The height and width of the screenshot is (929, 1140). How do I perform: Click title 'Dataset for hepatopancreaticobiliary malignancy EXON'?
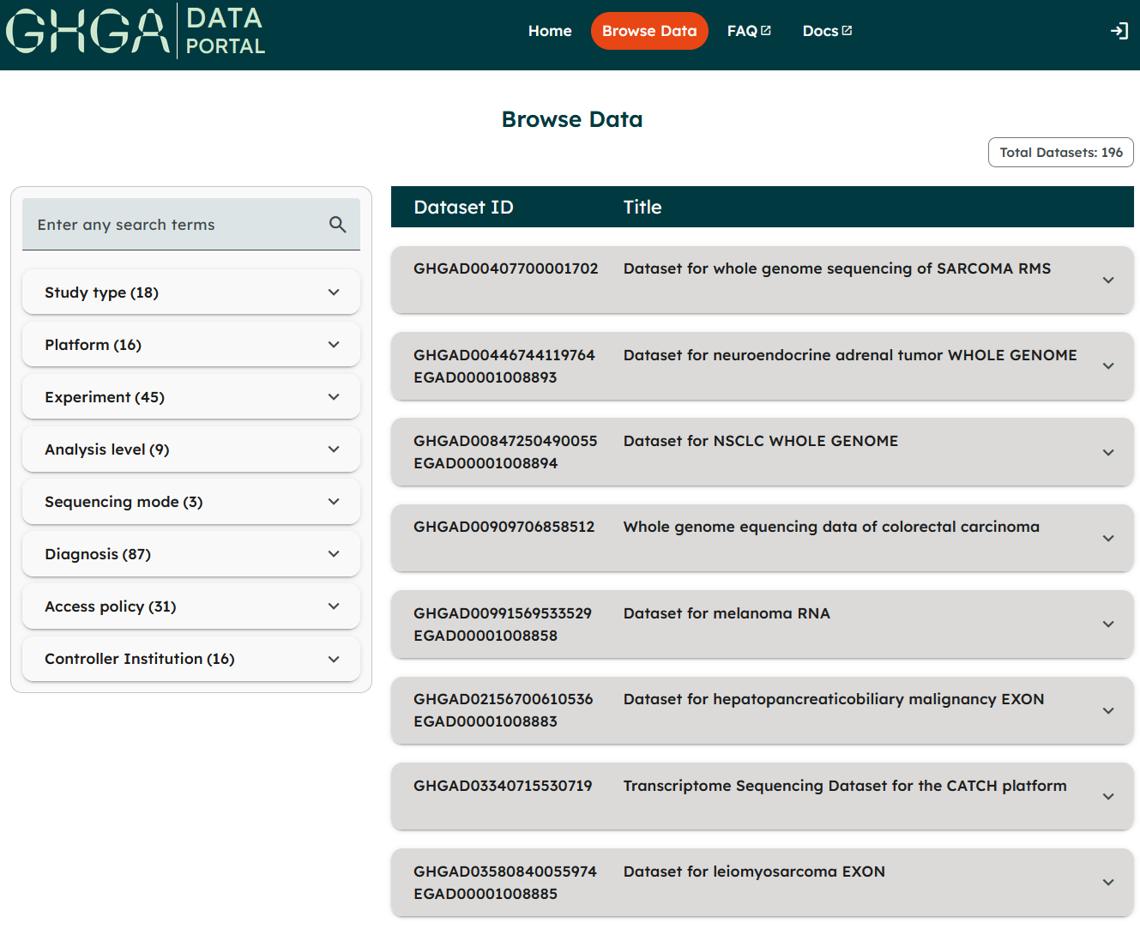tap(834, 699)
